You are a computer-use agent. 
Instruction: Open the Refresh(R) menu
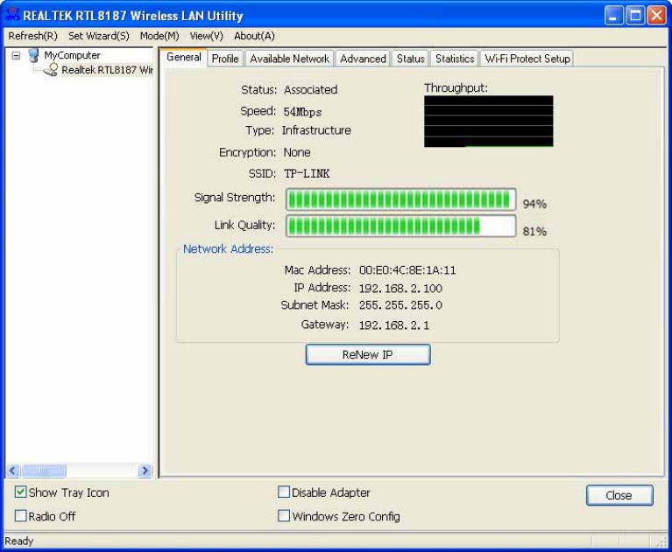32,36
